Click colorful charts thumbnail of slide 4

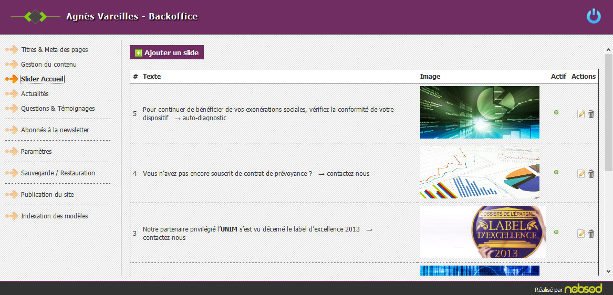tap(480, 172)
